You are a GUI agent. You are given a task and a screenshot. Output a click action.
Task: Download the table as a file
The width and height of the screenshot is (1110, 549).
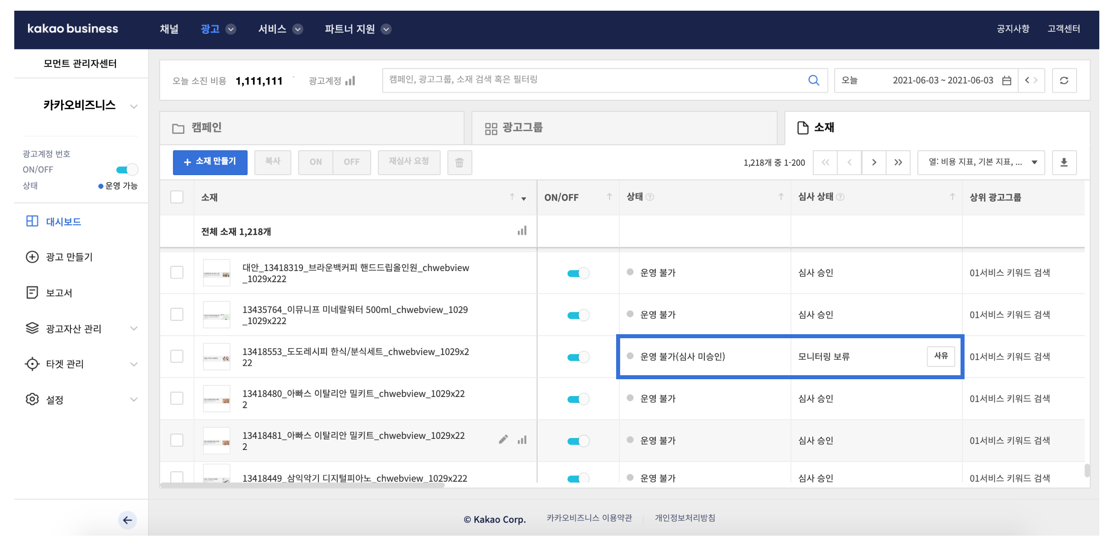coord(1064,162)
